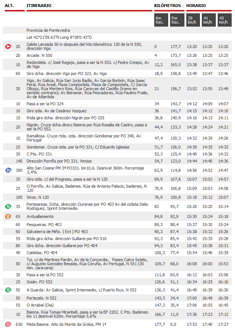The width and height of the screenshot is (235, 328).
Task: Click the latitude and longitude coordinates row
Action: coord(117,37)
